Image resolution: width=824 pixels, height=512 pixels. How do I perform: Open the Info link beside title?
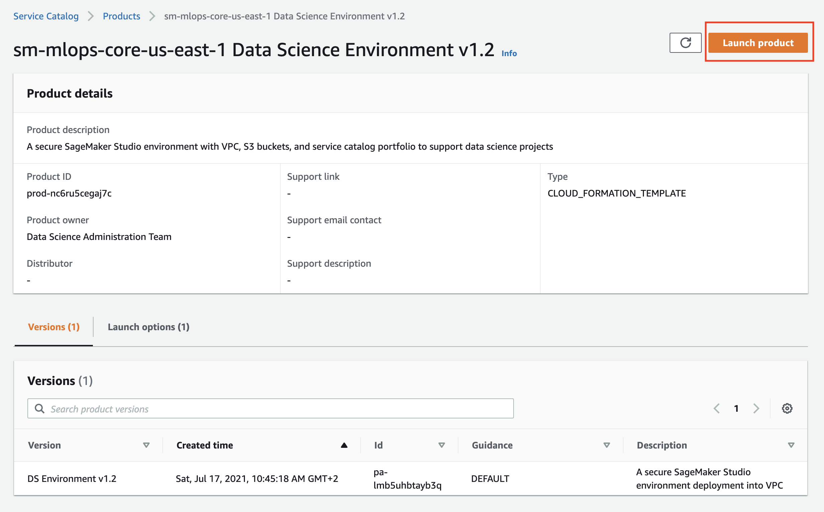(509, 53)
